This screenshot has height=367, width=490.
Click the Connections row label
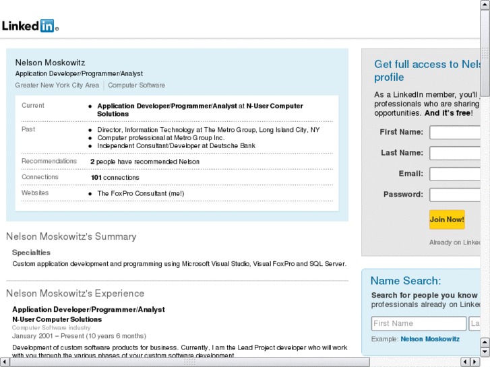[40, 177]
